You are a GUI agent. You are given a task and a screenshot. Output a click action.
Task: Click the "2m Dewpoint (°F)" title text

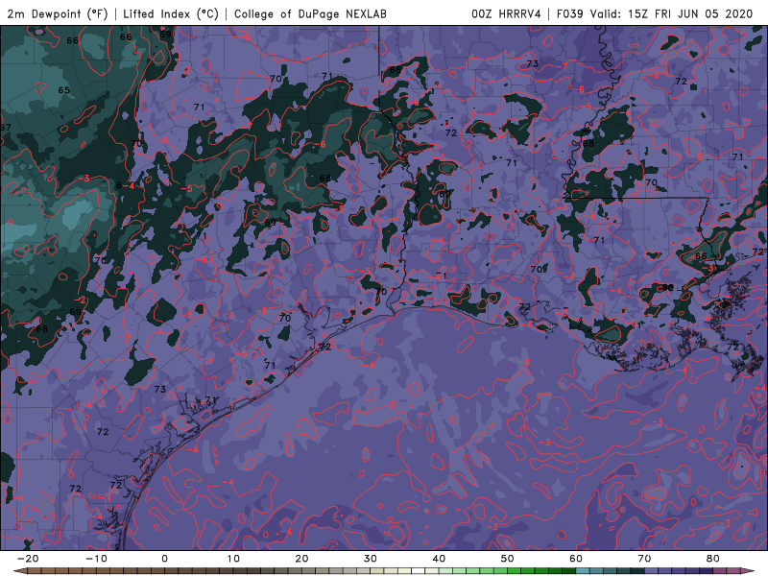pyautogui.click(x=58, y=13)
